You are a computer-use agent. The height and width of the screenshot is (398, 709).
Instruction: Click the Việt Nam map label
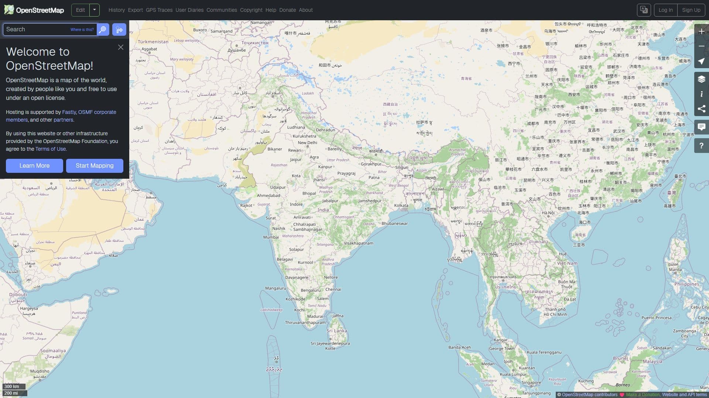[567, 263]
